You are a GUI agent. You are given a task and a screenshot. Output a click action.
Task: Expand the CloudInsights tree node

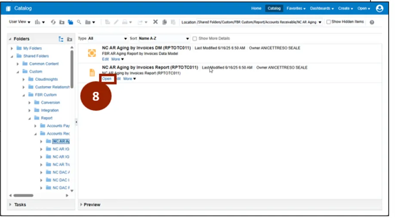(x=23, y=80)
